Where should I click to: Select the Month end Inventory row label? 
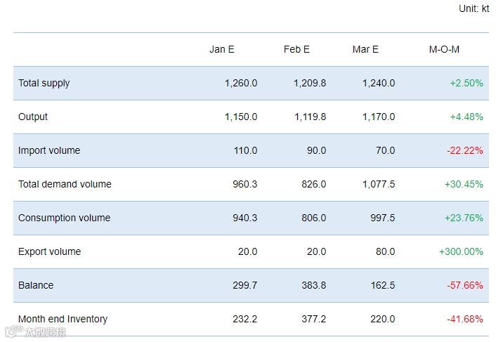tap(63, 319)
